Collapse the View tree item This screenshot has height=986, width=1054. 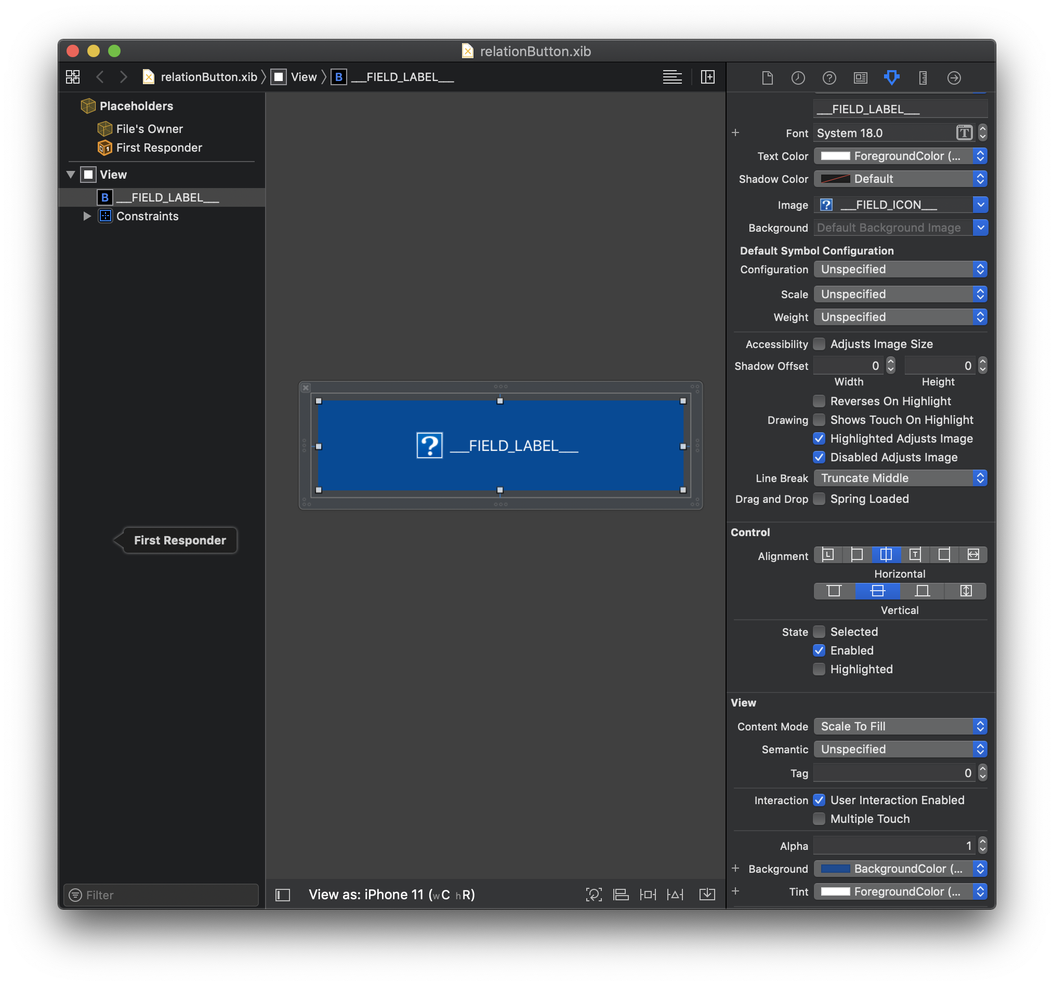pyautogui.click(x=71, y=175)
